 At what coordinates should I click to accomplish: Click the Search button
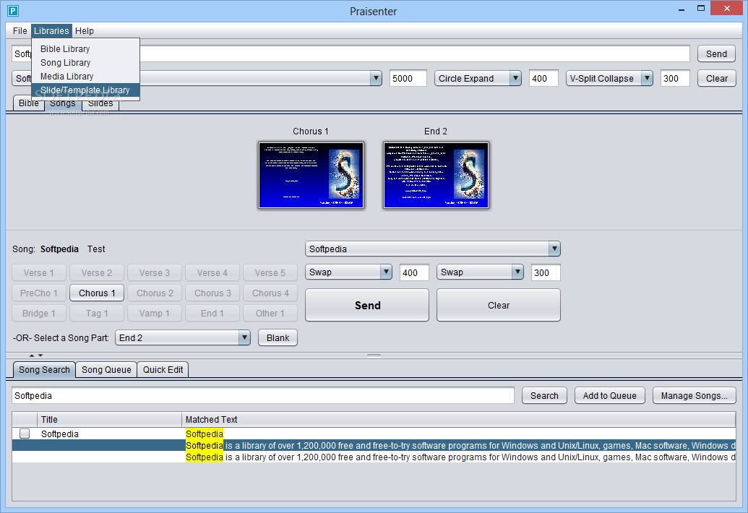544,396
